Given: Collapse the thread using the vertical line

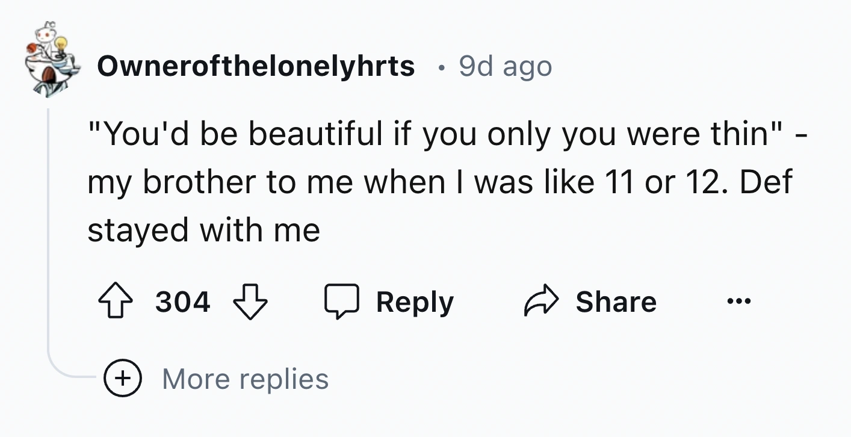Looking at the screenshot, I should click(x=48, y=229).
